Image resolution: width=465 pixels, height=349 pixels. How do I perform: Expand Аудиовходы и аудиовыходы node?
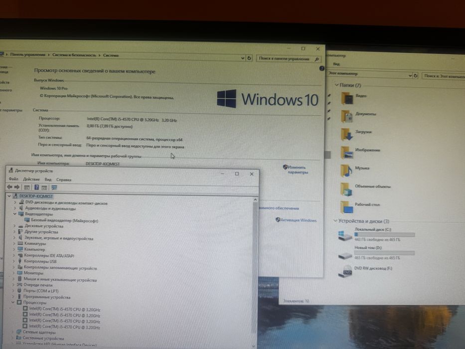(15, 208)
